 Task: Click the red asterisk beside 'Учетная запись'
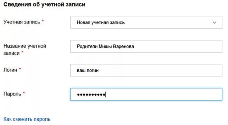point(43,21)
